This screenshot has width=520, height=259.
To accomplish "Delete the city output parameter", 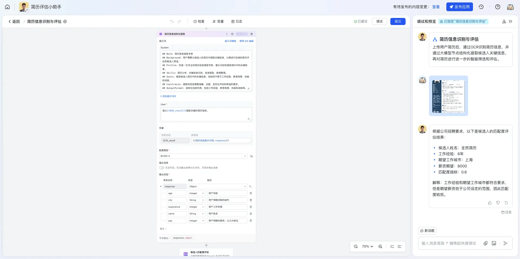I will pyautogui.click(x=251, y=200).
